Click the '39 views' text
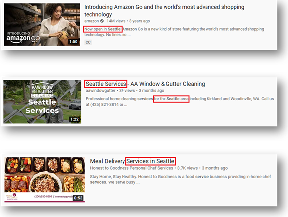The height and width of the screenshot is (217, 288). pos(127,90)
